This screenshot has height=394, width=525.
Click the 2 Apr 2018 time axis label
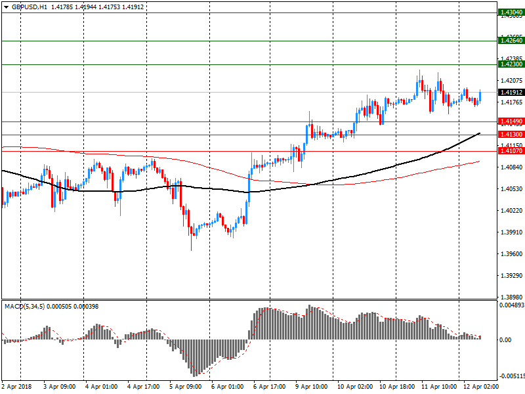click(17, 387)
